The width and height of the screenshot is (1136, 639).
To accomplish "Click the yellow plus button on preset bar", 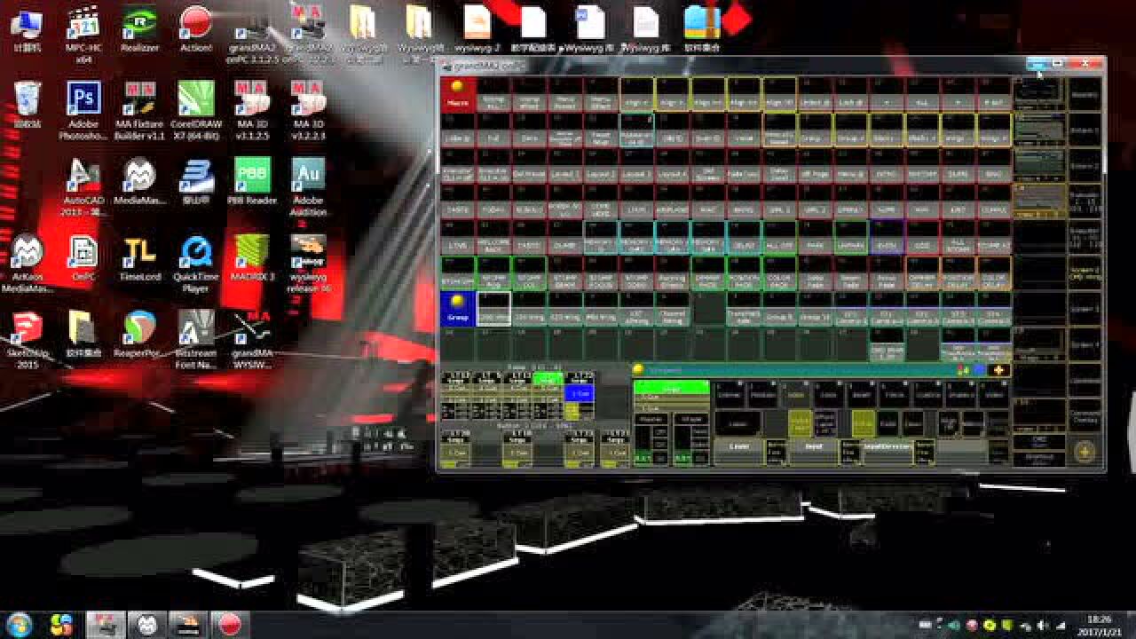I will [x=999, y=370].
